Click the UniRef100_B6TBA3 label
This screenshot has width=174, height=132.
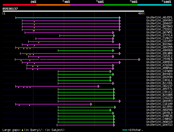159,27
